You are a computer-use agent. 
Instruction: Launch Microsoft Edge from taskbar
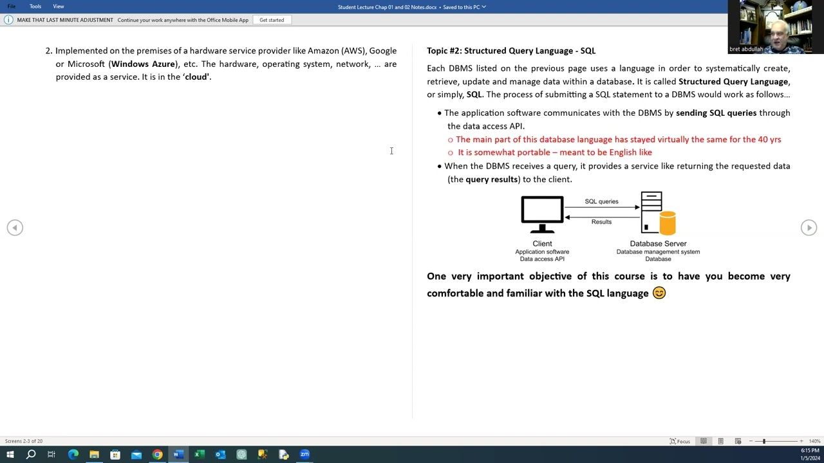73,455
